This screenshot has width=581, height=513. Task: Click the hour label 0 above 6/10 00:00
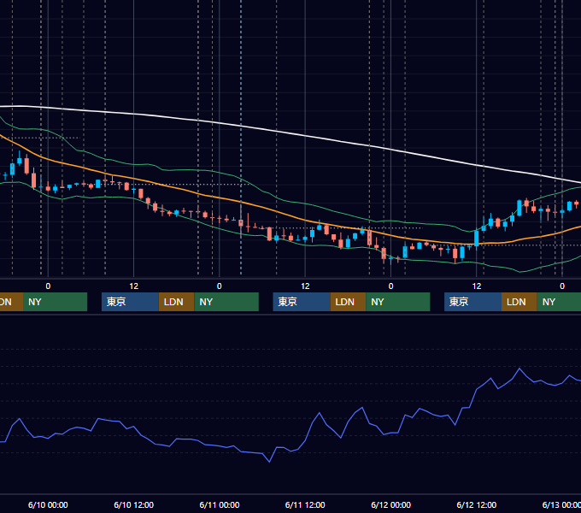tap(48, 286)
